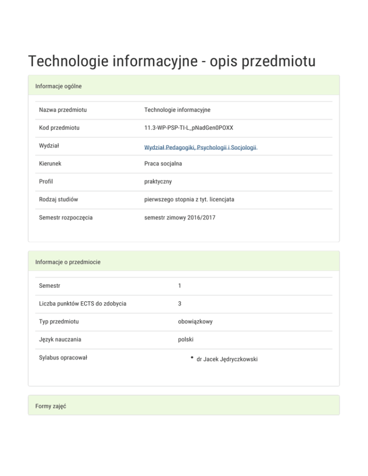Click the Informacje ogólne panel header
The width and height of the screenshot is (368, 476).
coord(184,86)
